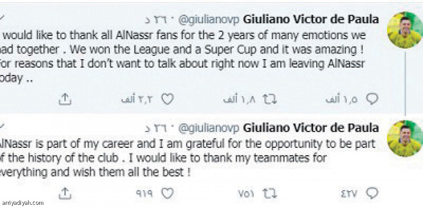This screenshot has height=207, width=423.
Task: Expand the more-options chevron on the first tweet
Action: [x=3, y=18]
